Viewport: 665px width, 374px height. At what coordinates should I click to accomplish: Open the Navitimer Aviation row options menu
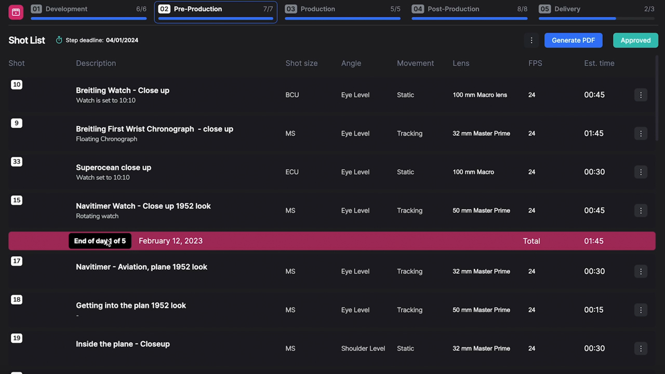click(641, 271)
